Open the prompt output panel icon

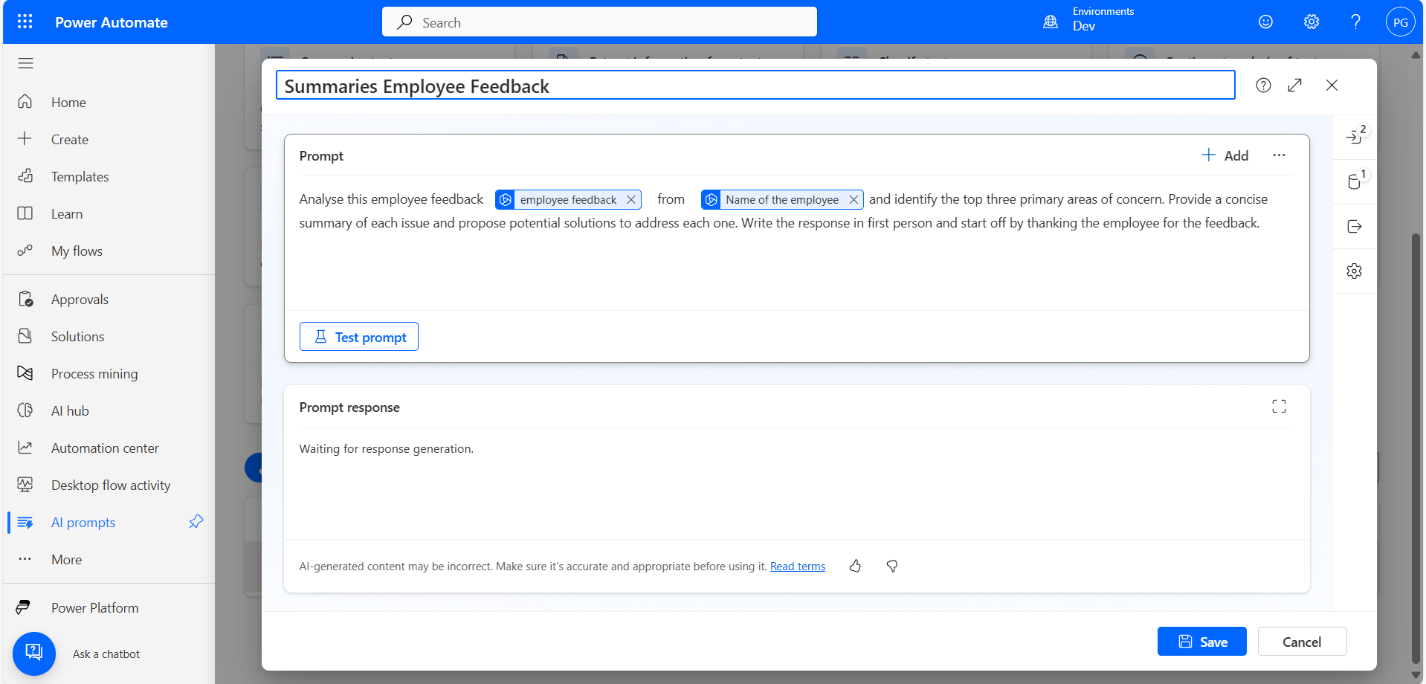1354,227
